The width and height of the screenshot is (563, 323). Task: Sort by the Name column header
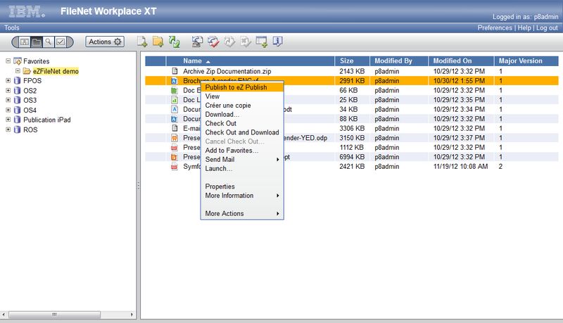250,61
